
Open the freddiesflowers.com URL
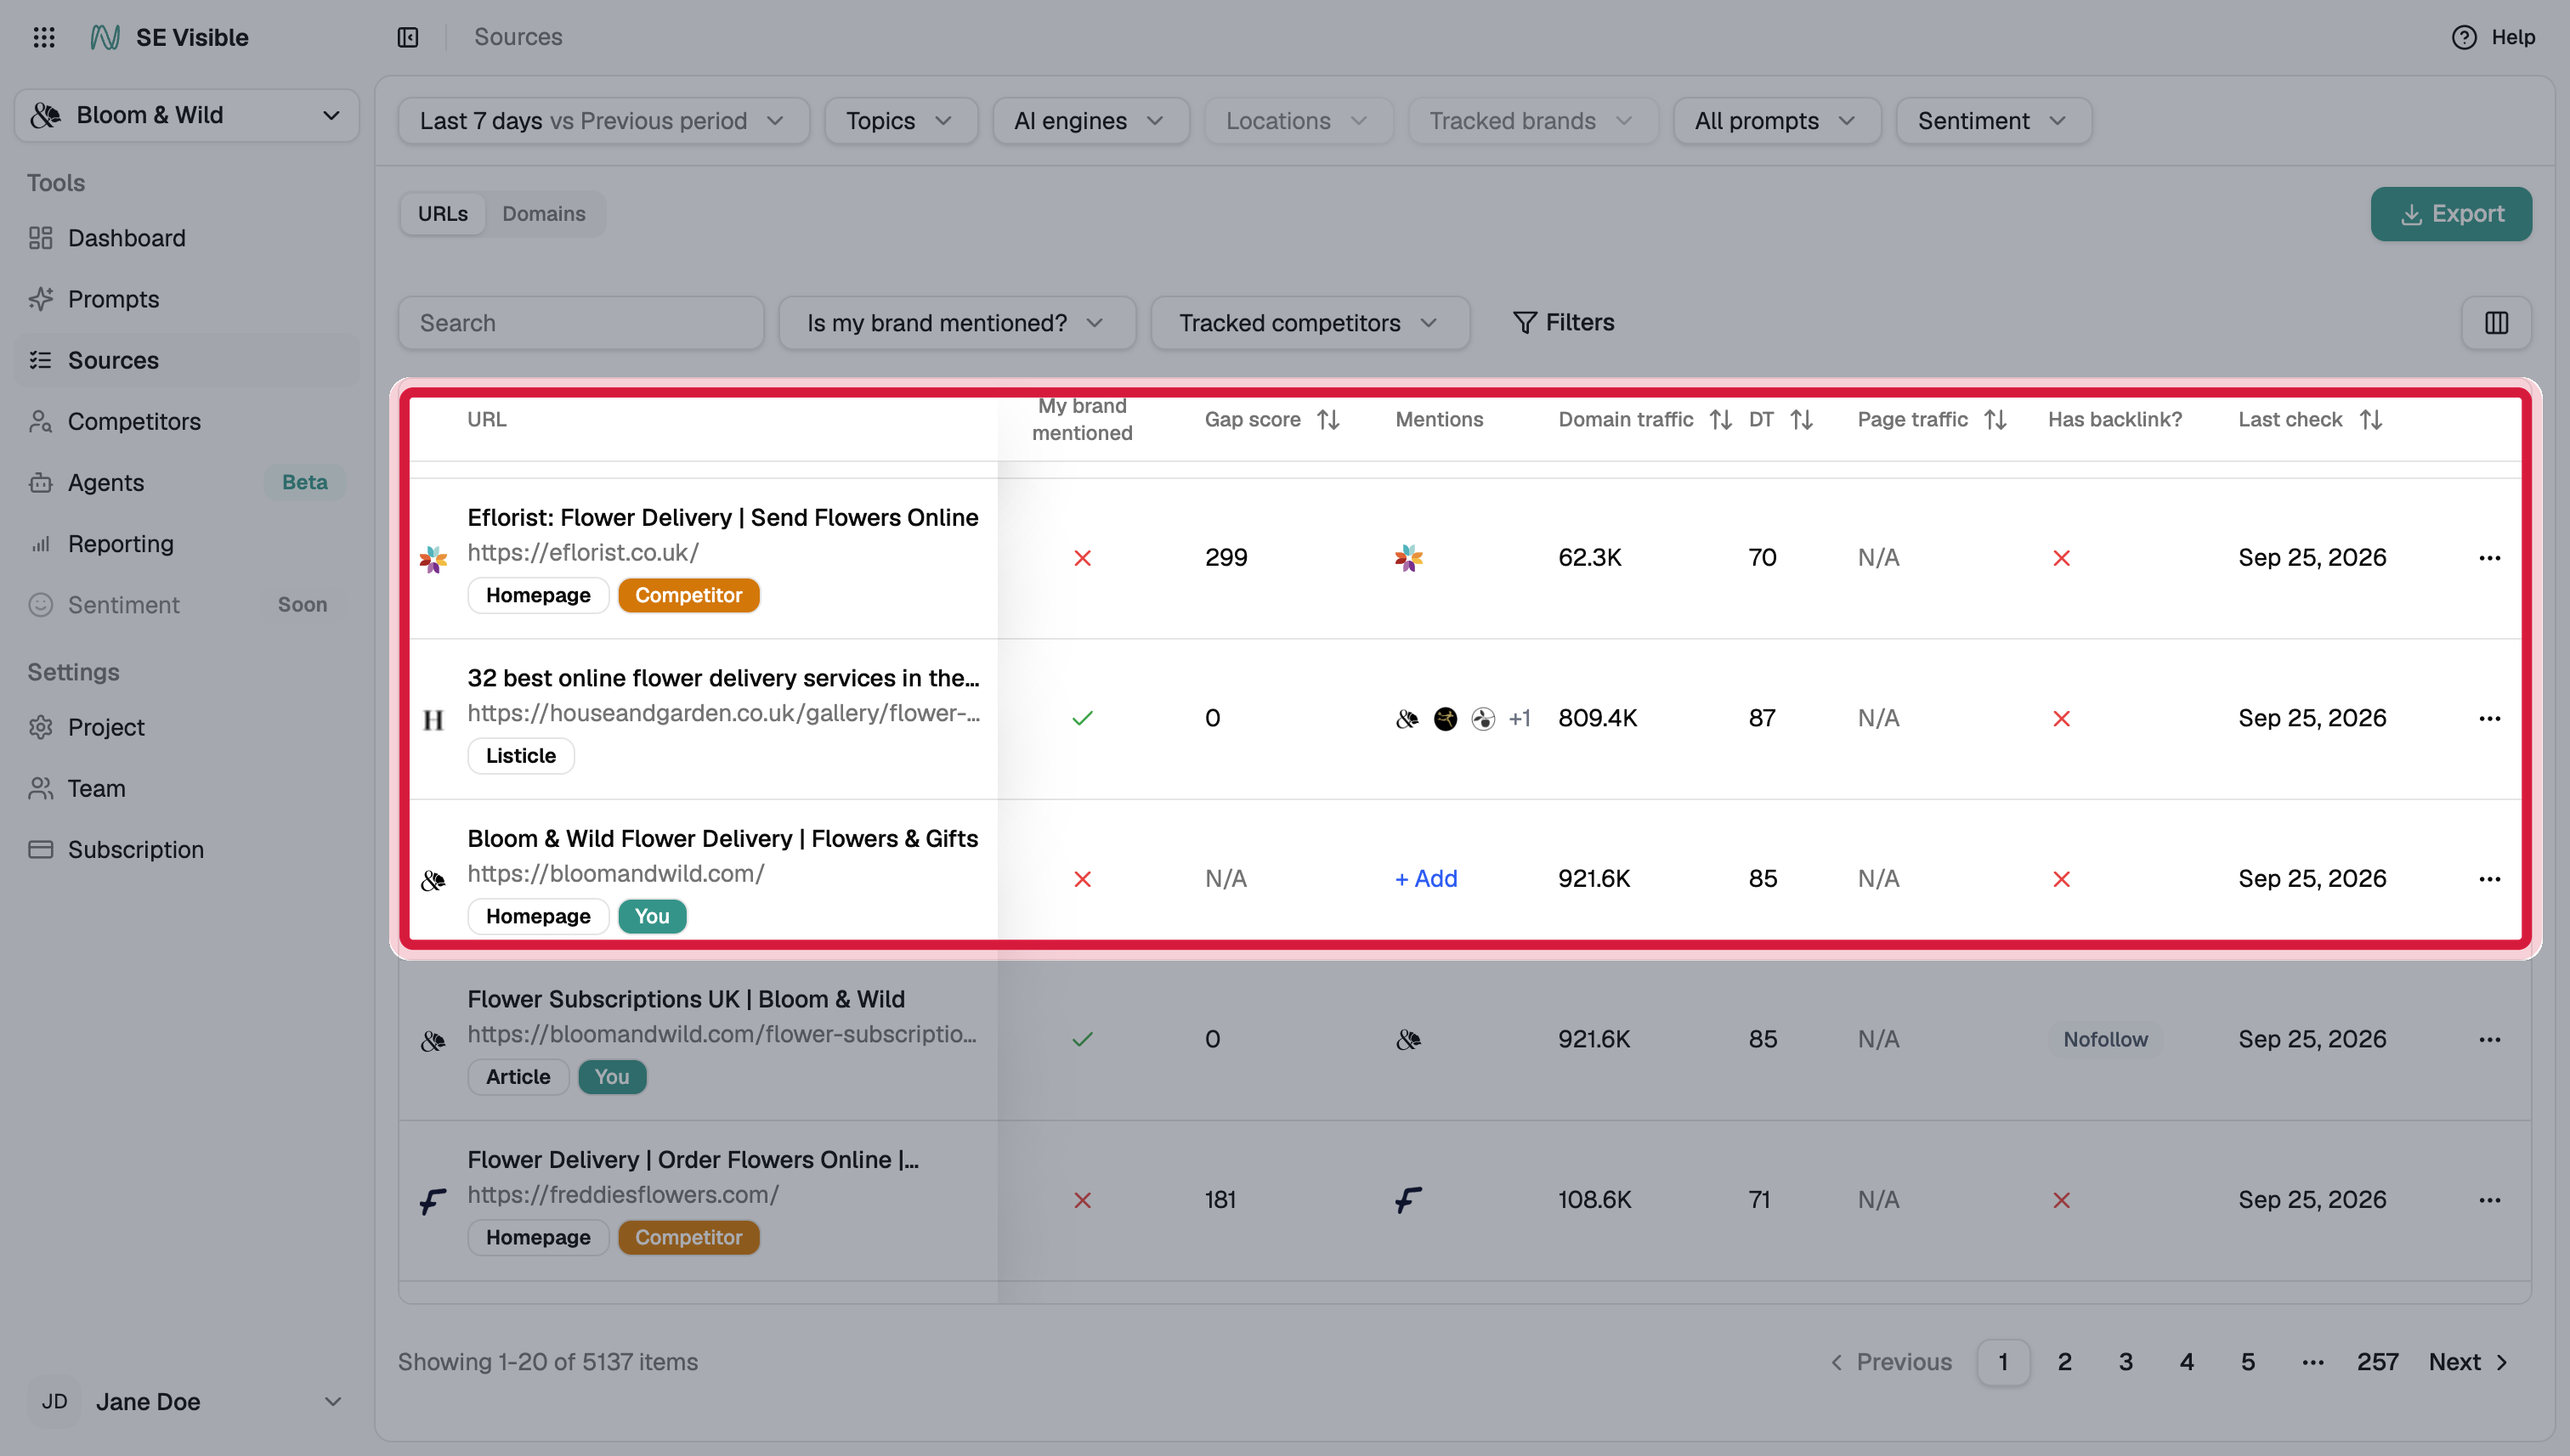622,1194
